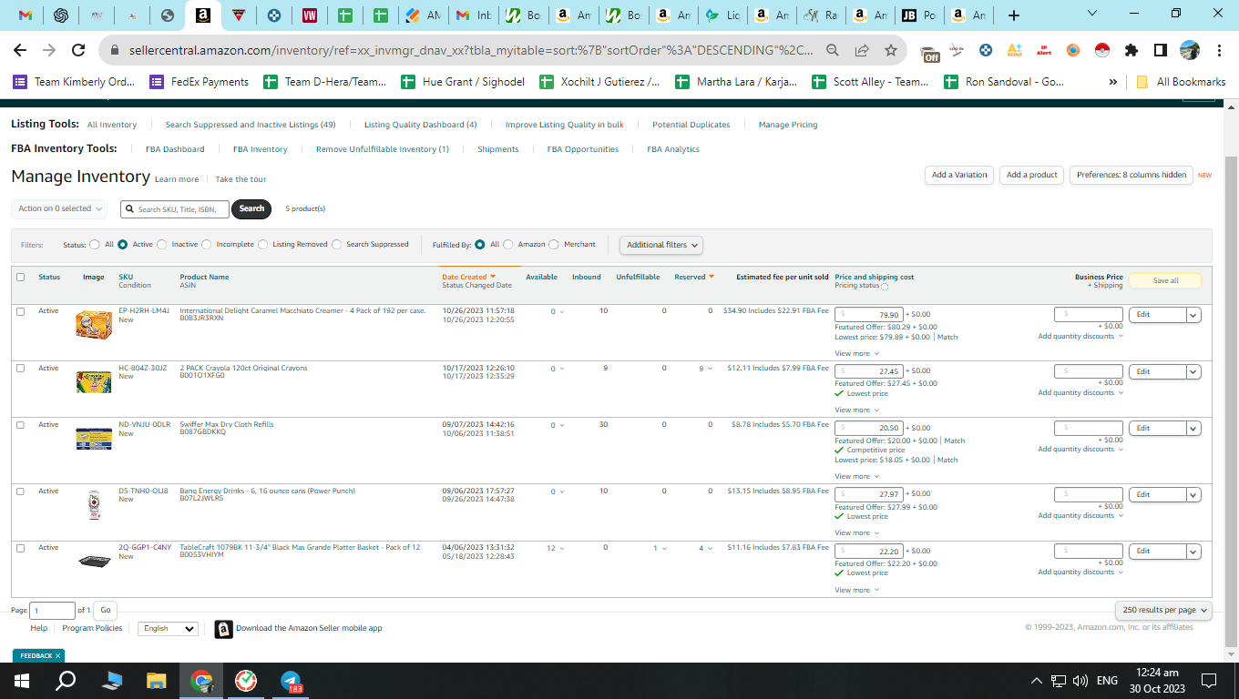Select the Listing Removed status radio button
The height and width of the screenshot is (699, 1239).
coord(263,245)
